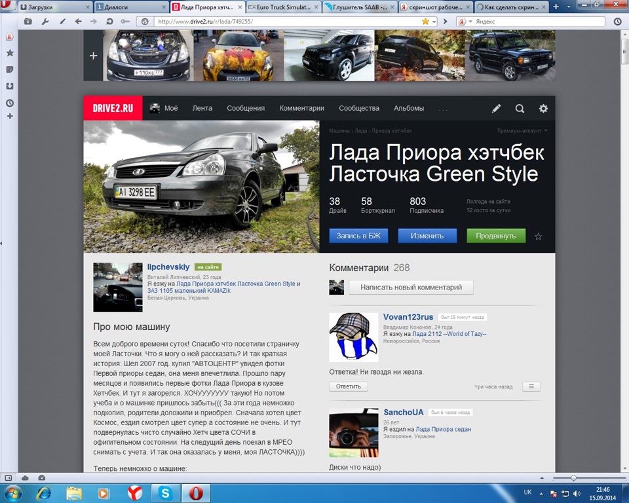Open the lipchevskiy profile link
629x503 pixels.
(168, 267)
